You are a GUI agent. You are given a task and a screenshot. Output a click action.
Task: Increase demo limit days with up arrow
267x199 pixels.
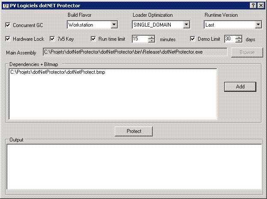(239, 37)
